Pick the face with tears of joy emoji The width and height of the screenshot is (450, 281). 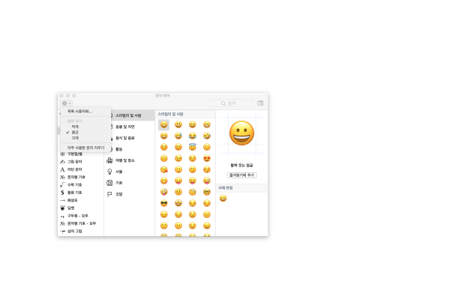(193, 136)
